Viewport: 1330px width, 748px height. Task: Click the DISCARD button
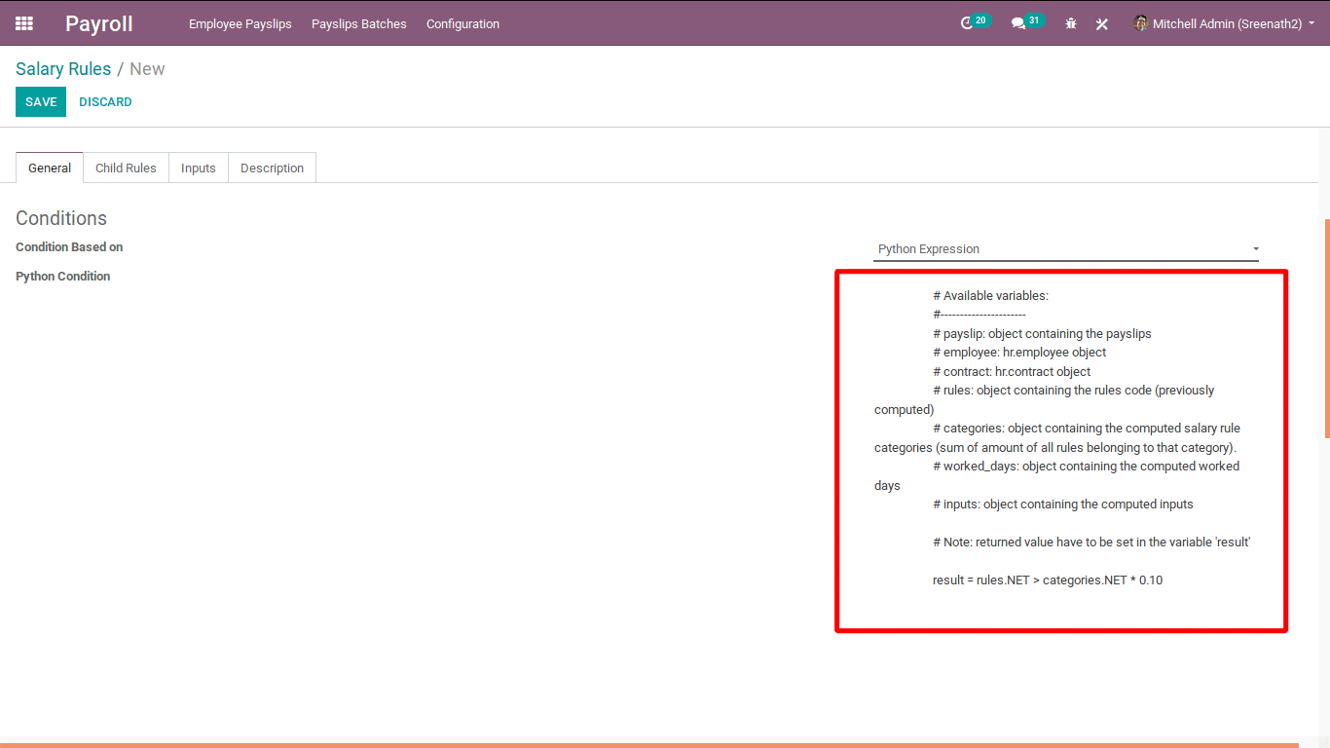coord(105,101)
